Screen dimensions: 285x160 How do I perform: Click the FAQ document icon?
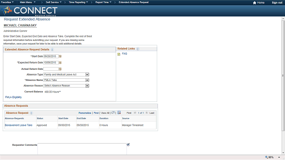(119, 54)
